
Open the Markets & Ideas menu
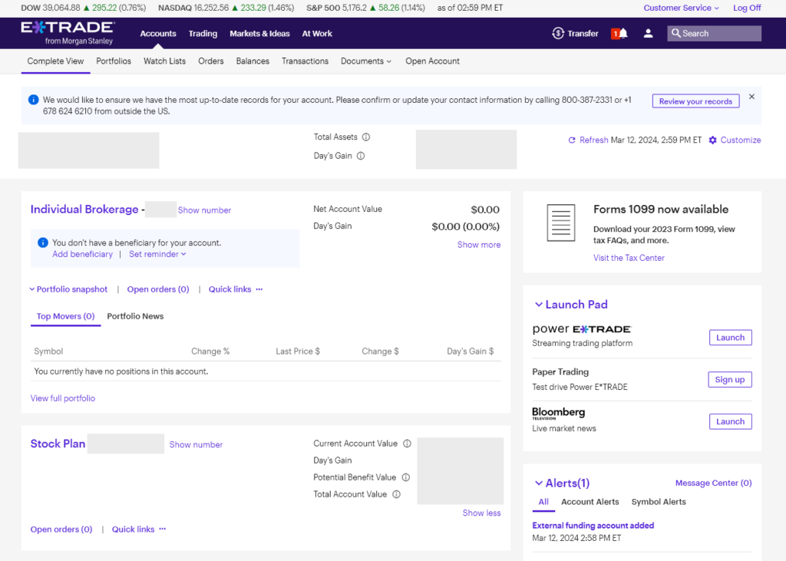[259, 34]
